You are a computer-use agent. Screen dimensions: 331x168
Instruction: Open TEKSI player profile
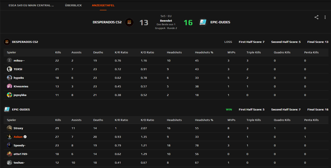click(18, 69)
